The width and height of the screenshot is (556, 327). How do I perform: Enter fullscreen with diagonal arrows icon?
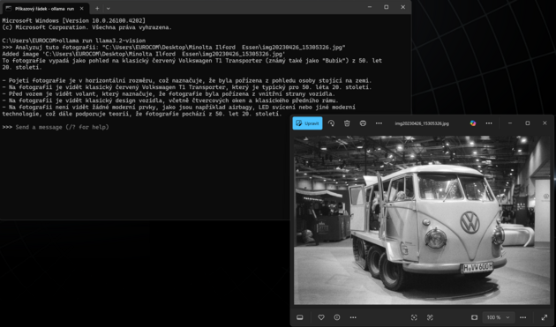545,317
